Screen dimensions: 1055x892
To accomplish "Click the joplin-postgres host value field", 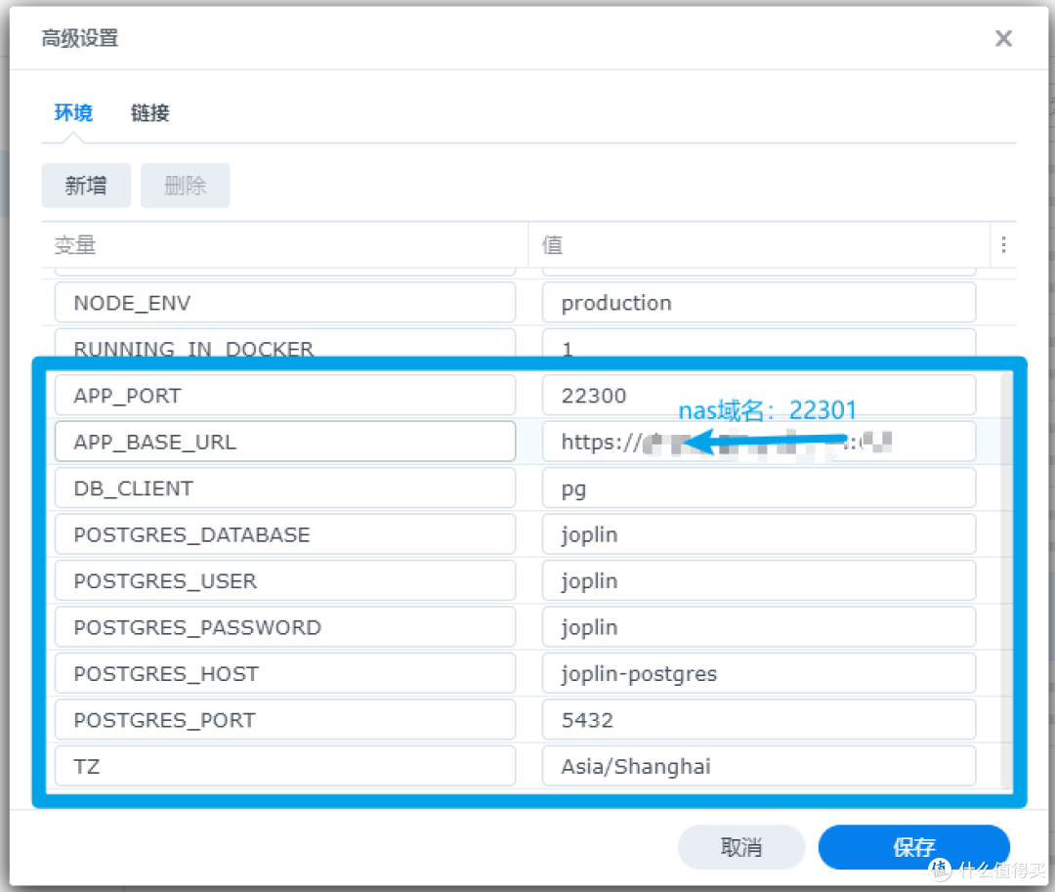I will [758, 674].
